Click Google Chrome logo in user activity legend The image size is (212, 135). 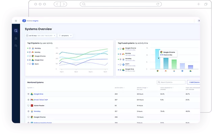click(33, 56)
